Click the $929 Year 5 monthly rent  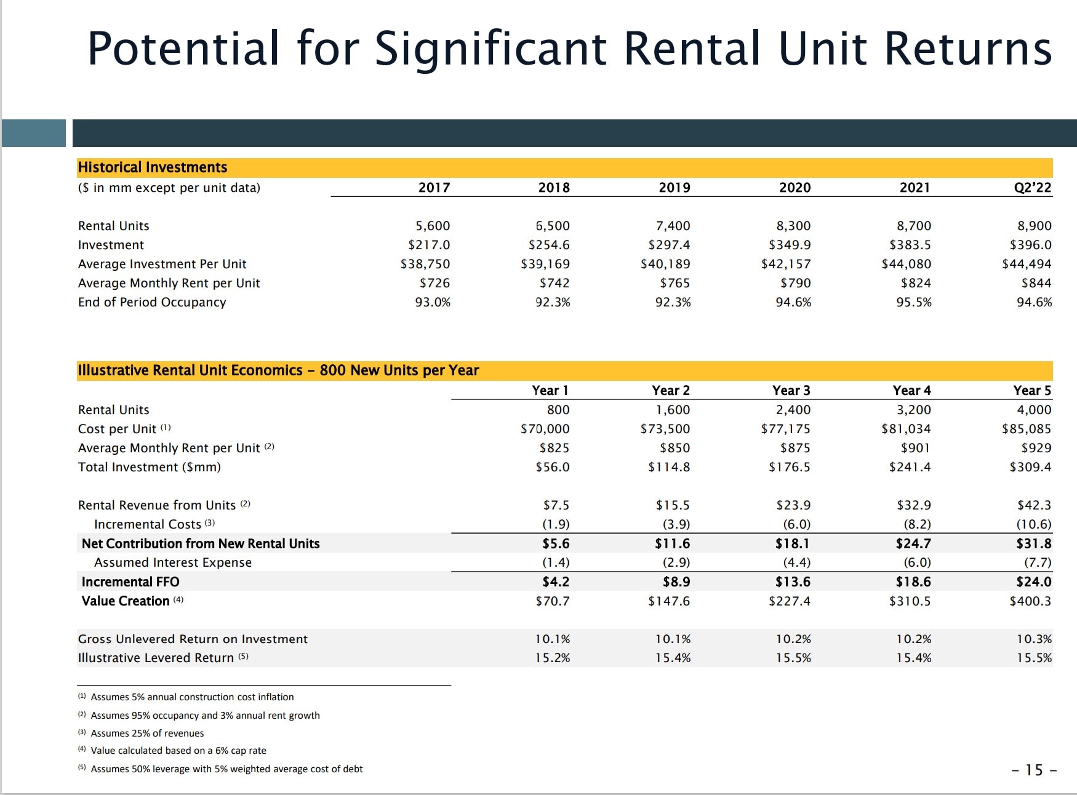pos(1036,448)
